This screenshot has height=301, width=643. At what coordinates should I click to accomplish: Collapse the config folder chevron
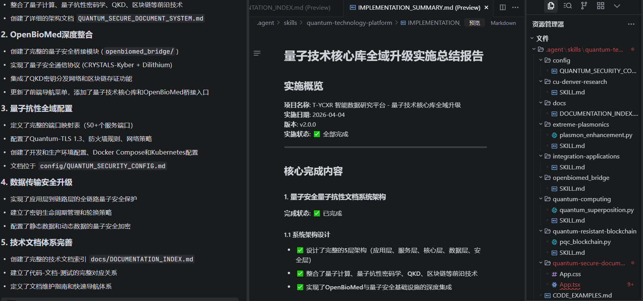(x=541, y=60)
